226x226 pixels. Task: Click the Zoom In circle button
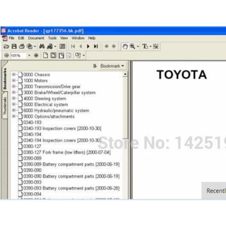click(x=36, y=55)
